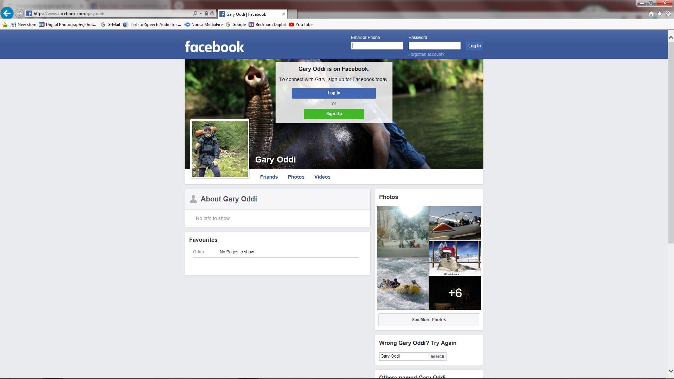Open the snowy scene photo thumbnail
The height and width of the screenshot is (379, 674).
click(403, 232)
